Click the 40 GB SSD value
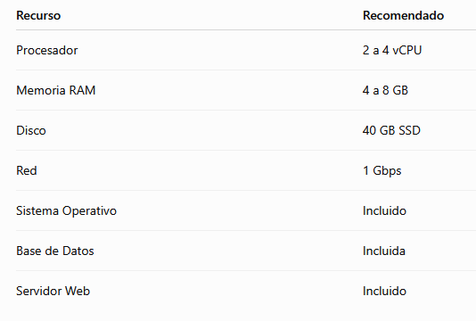 tap(391, 130)
